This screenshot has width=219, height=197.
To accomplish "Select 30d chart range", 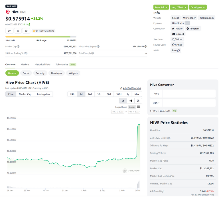I will click(99, 94).
